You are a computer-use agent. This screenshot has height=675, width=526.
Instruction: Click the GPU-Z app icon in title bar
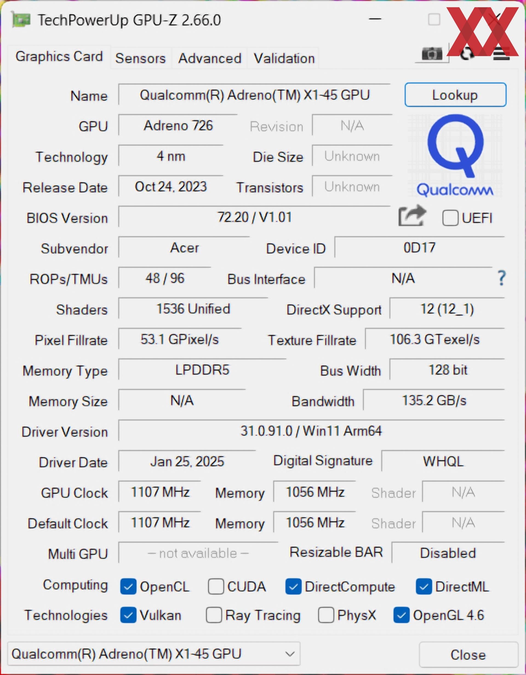tap(21, 19)
